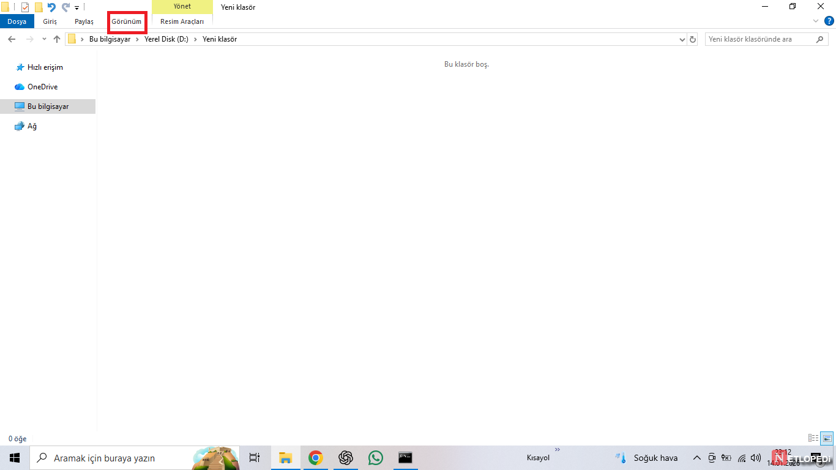Click the search magnifier icon
This screenshot has width=836, height=470.
820,39
